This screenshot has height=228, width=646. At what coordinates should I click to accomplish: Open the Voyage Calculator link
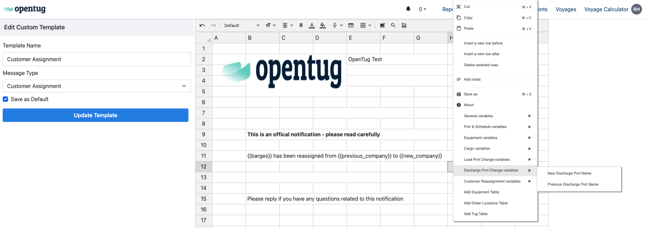coord(606,9)
